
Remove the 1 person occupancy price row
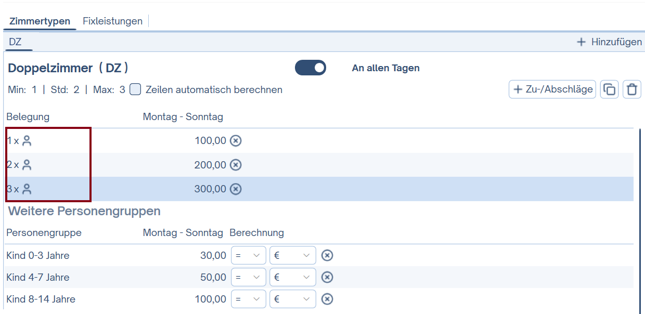[x=236, y=141]
